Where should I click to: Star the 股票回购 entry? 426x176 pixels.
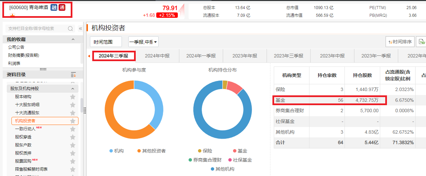point(73,161)
